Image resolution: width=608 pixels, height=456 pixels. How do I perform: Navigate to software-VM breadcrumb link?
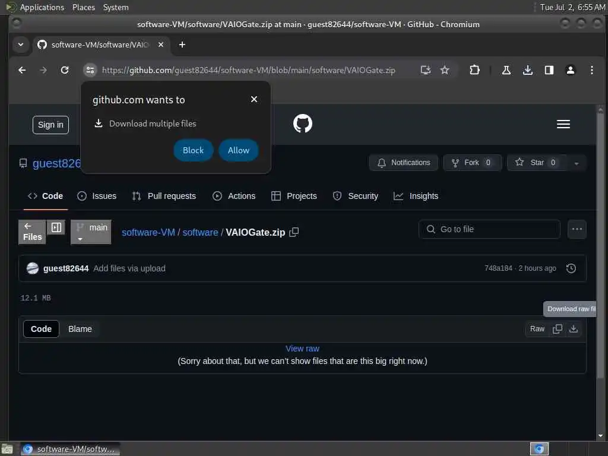click(148, 232)
